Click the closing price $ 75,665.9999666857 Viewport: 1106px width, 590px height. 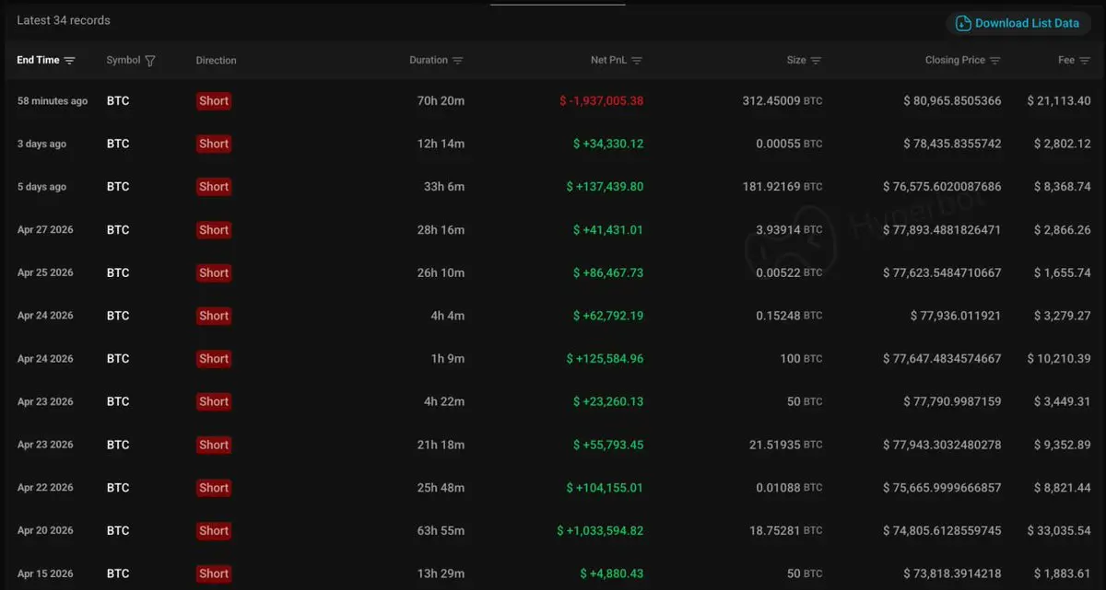pyautogui.click(x=942, y=487)
